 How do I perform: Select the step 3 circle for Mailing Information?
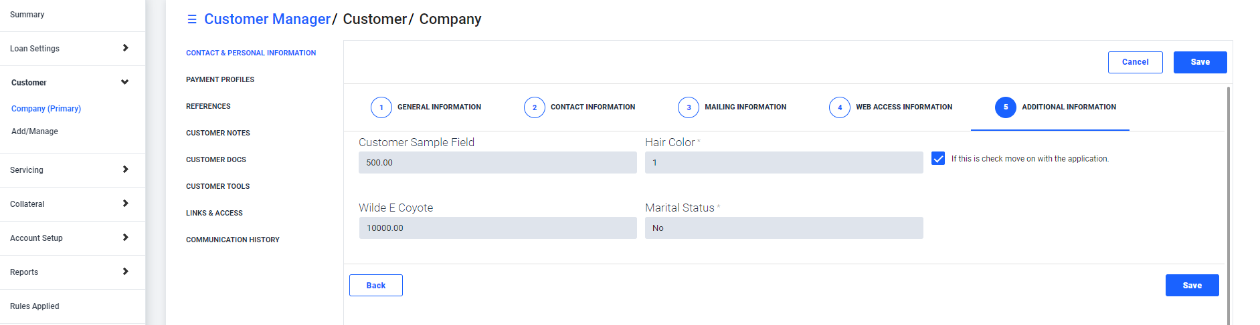pos(689,107)
